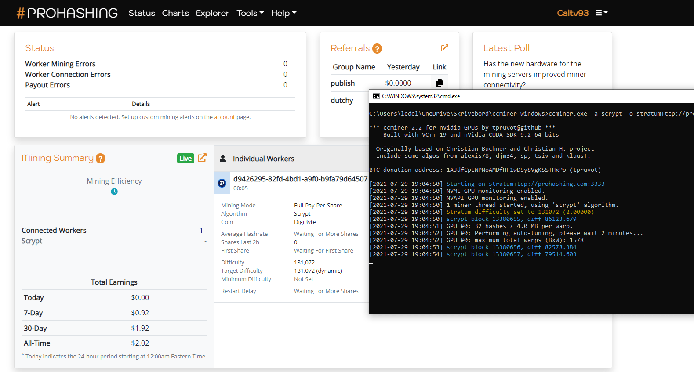Screen dimensions: 694x372
Task: Select worker d9426295-82fd-4bd1 name
Action: (x=300, y=179)
